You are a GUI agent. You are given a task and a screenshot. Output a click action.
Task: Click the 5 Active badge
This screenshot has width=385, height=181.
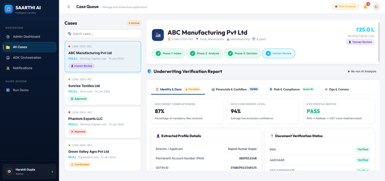[134, 23]
